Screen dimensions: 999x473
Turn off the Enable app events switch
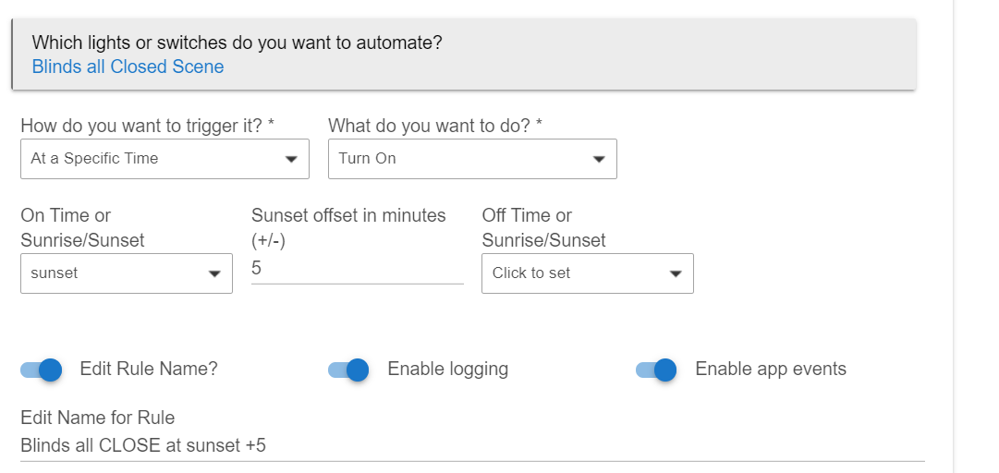coord(656,370)
